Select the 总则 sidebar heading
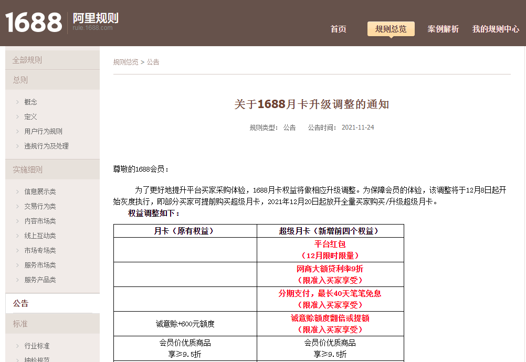The image size is (526, 362). [52, 80]
